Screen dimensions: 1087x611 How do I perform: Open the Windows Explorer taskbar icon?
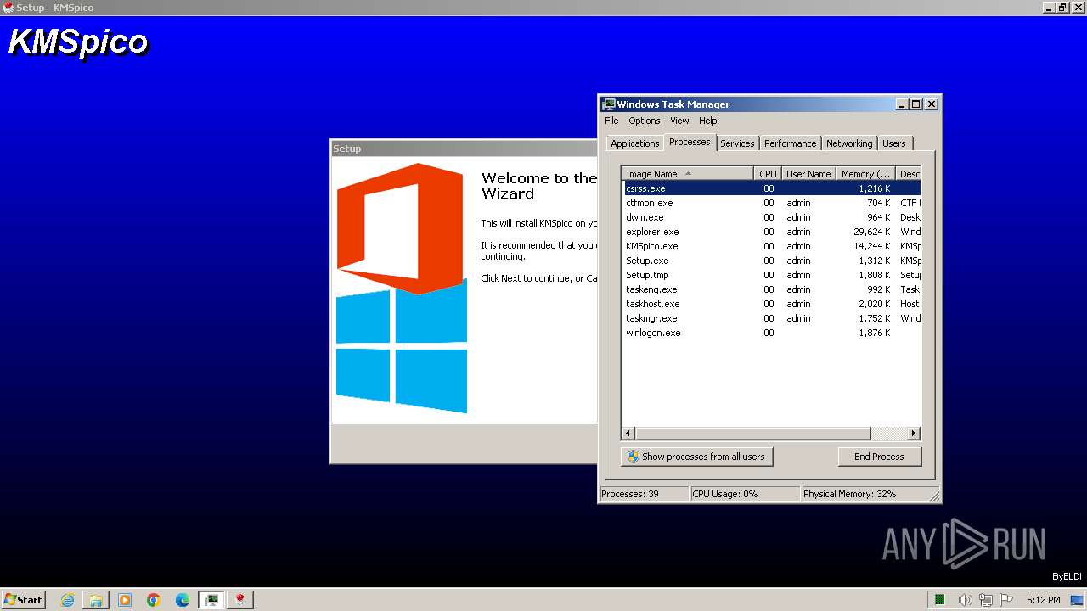[96, 600]
